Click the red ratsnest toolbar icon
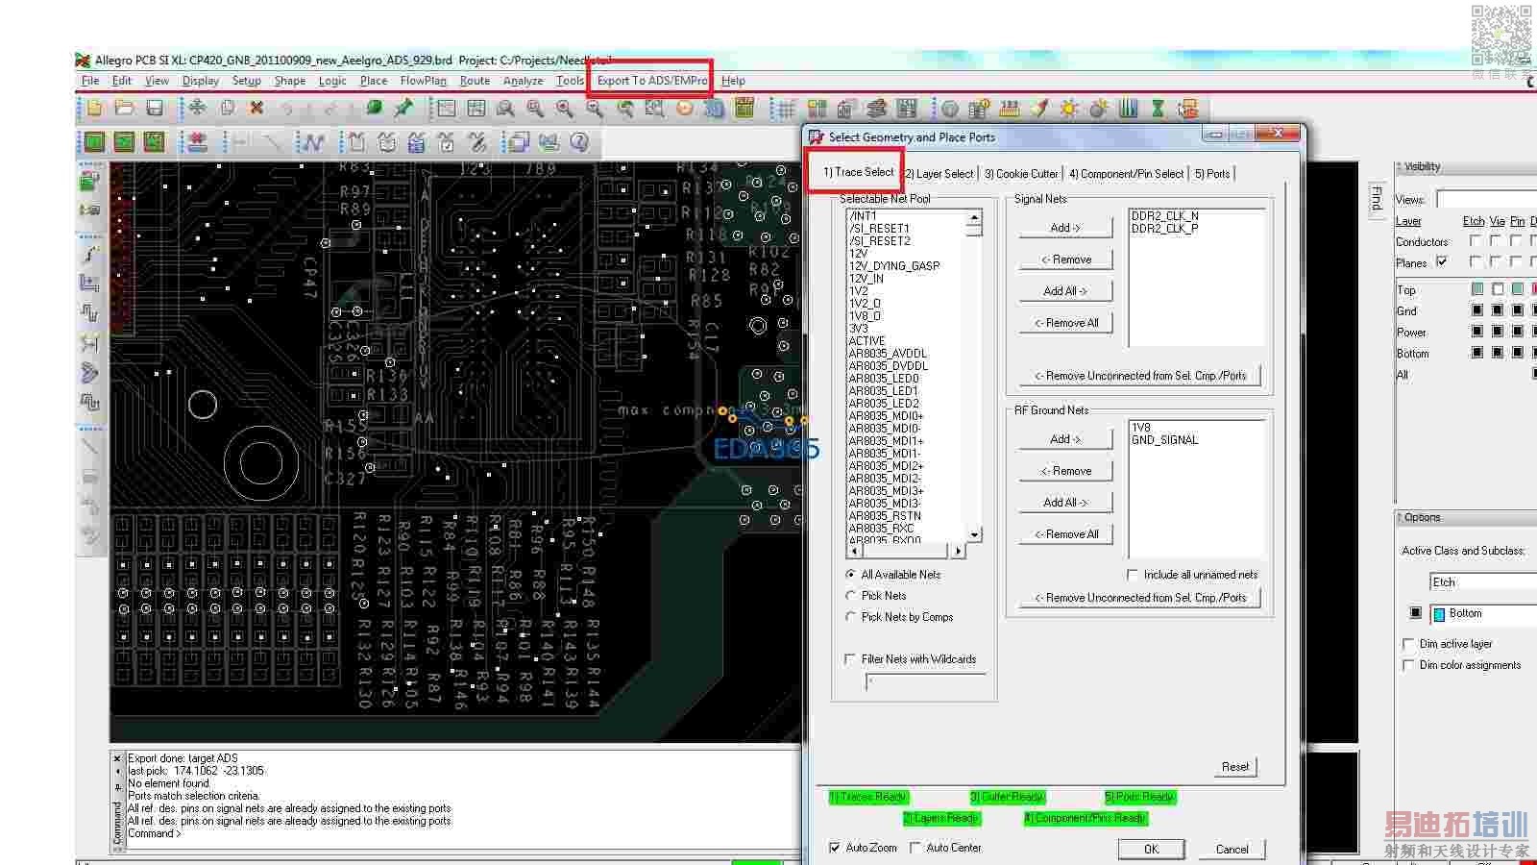This screenshot has height=865, width=1537. [x=197, y=142]
